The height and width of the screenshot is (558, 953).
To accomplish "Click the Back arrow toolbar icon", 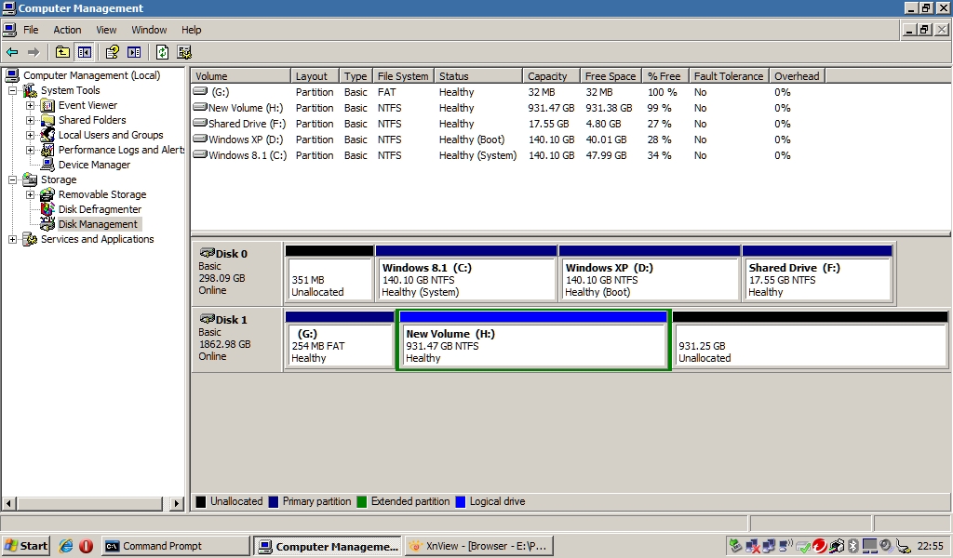I will pyautogui.click(x=12, y=52).
